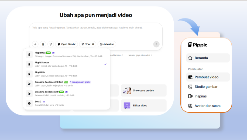Screen dimensions: 247x140
Task: Click the Showcase produk thumbnail image
Action: 127,91
